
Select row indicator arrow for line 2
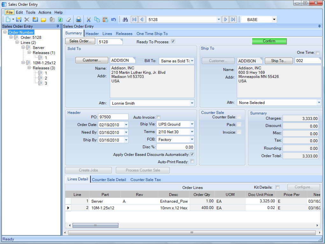coord(68,208)
